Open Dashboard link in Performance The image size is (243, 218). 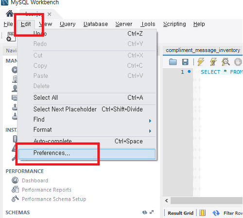pyautogui.click(x=35, y=181)
